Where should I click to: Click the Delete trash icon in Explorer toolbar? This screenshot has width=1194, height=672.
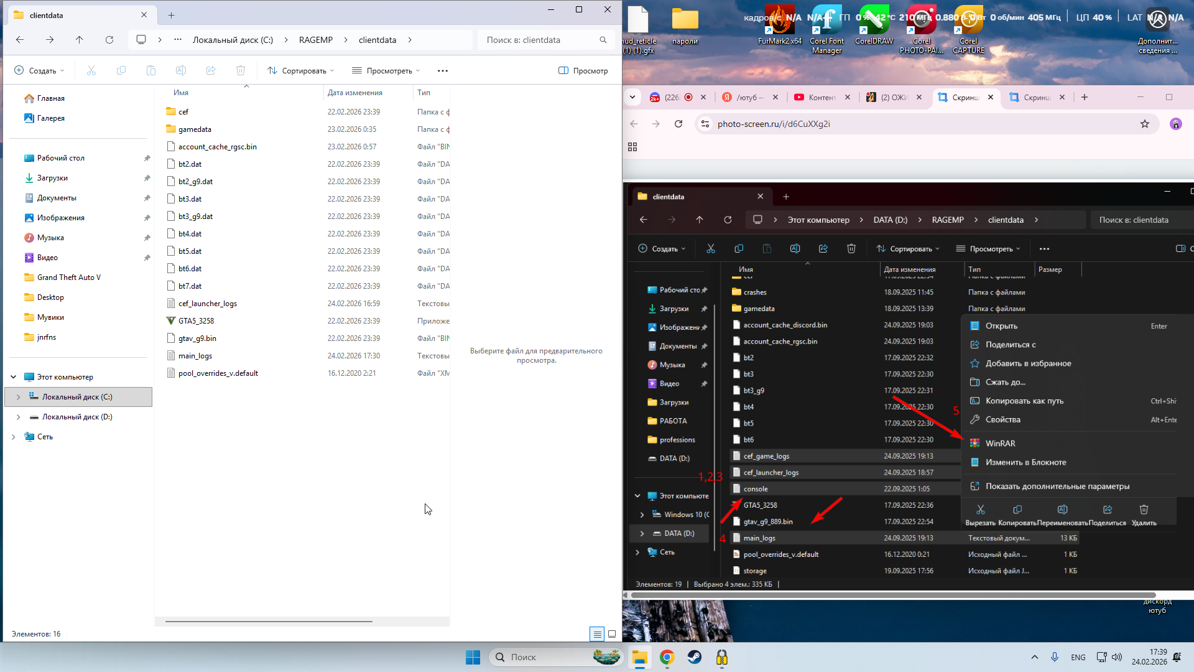pos(241,71)
